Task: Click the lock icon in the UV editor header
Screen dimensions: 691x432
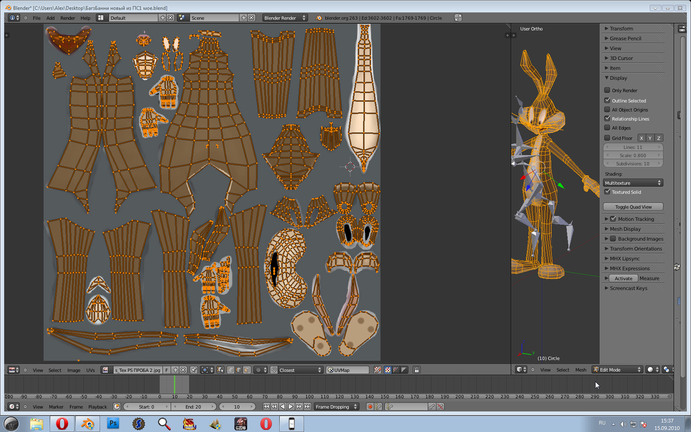Action: coord(416,370)
